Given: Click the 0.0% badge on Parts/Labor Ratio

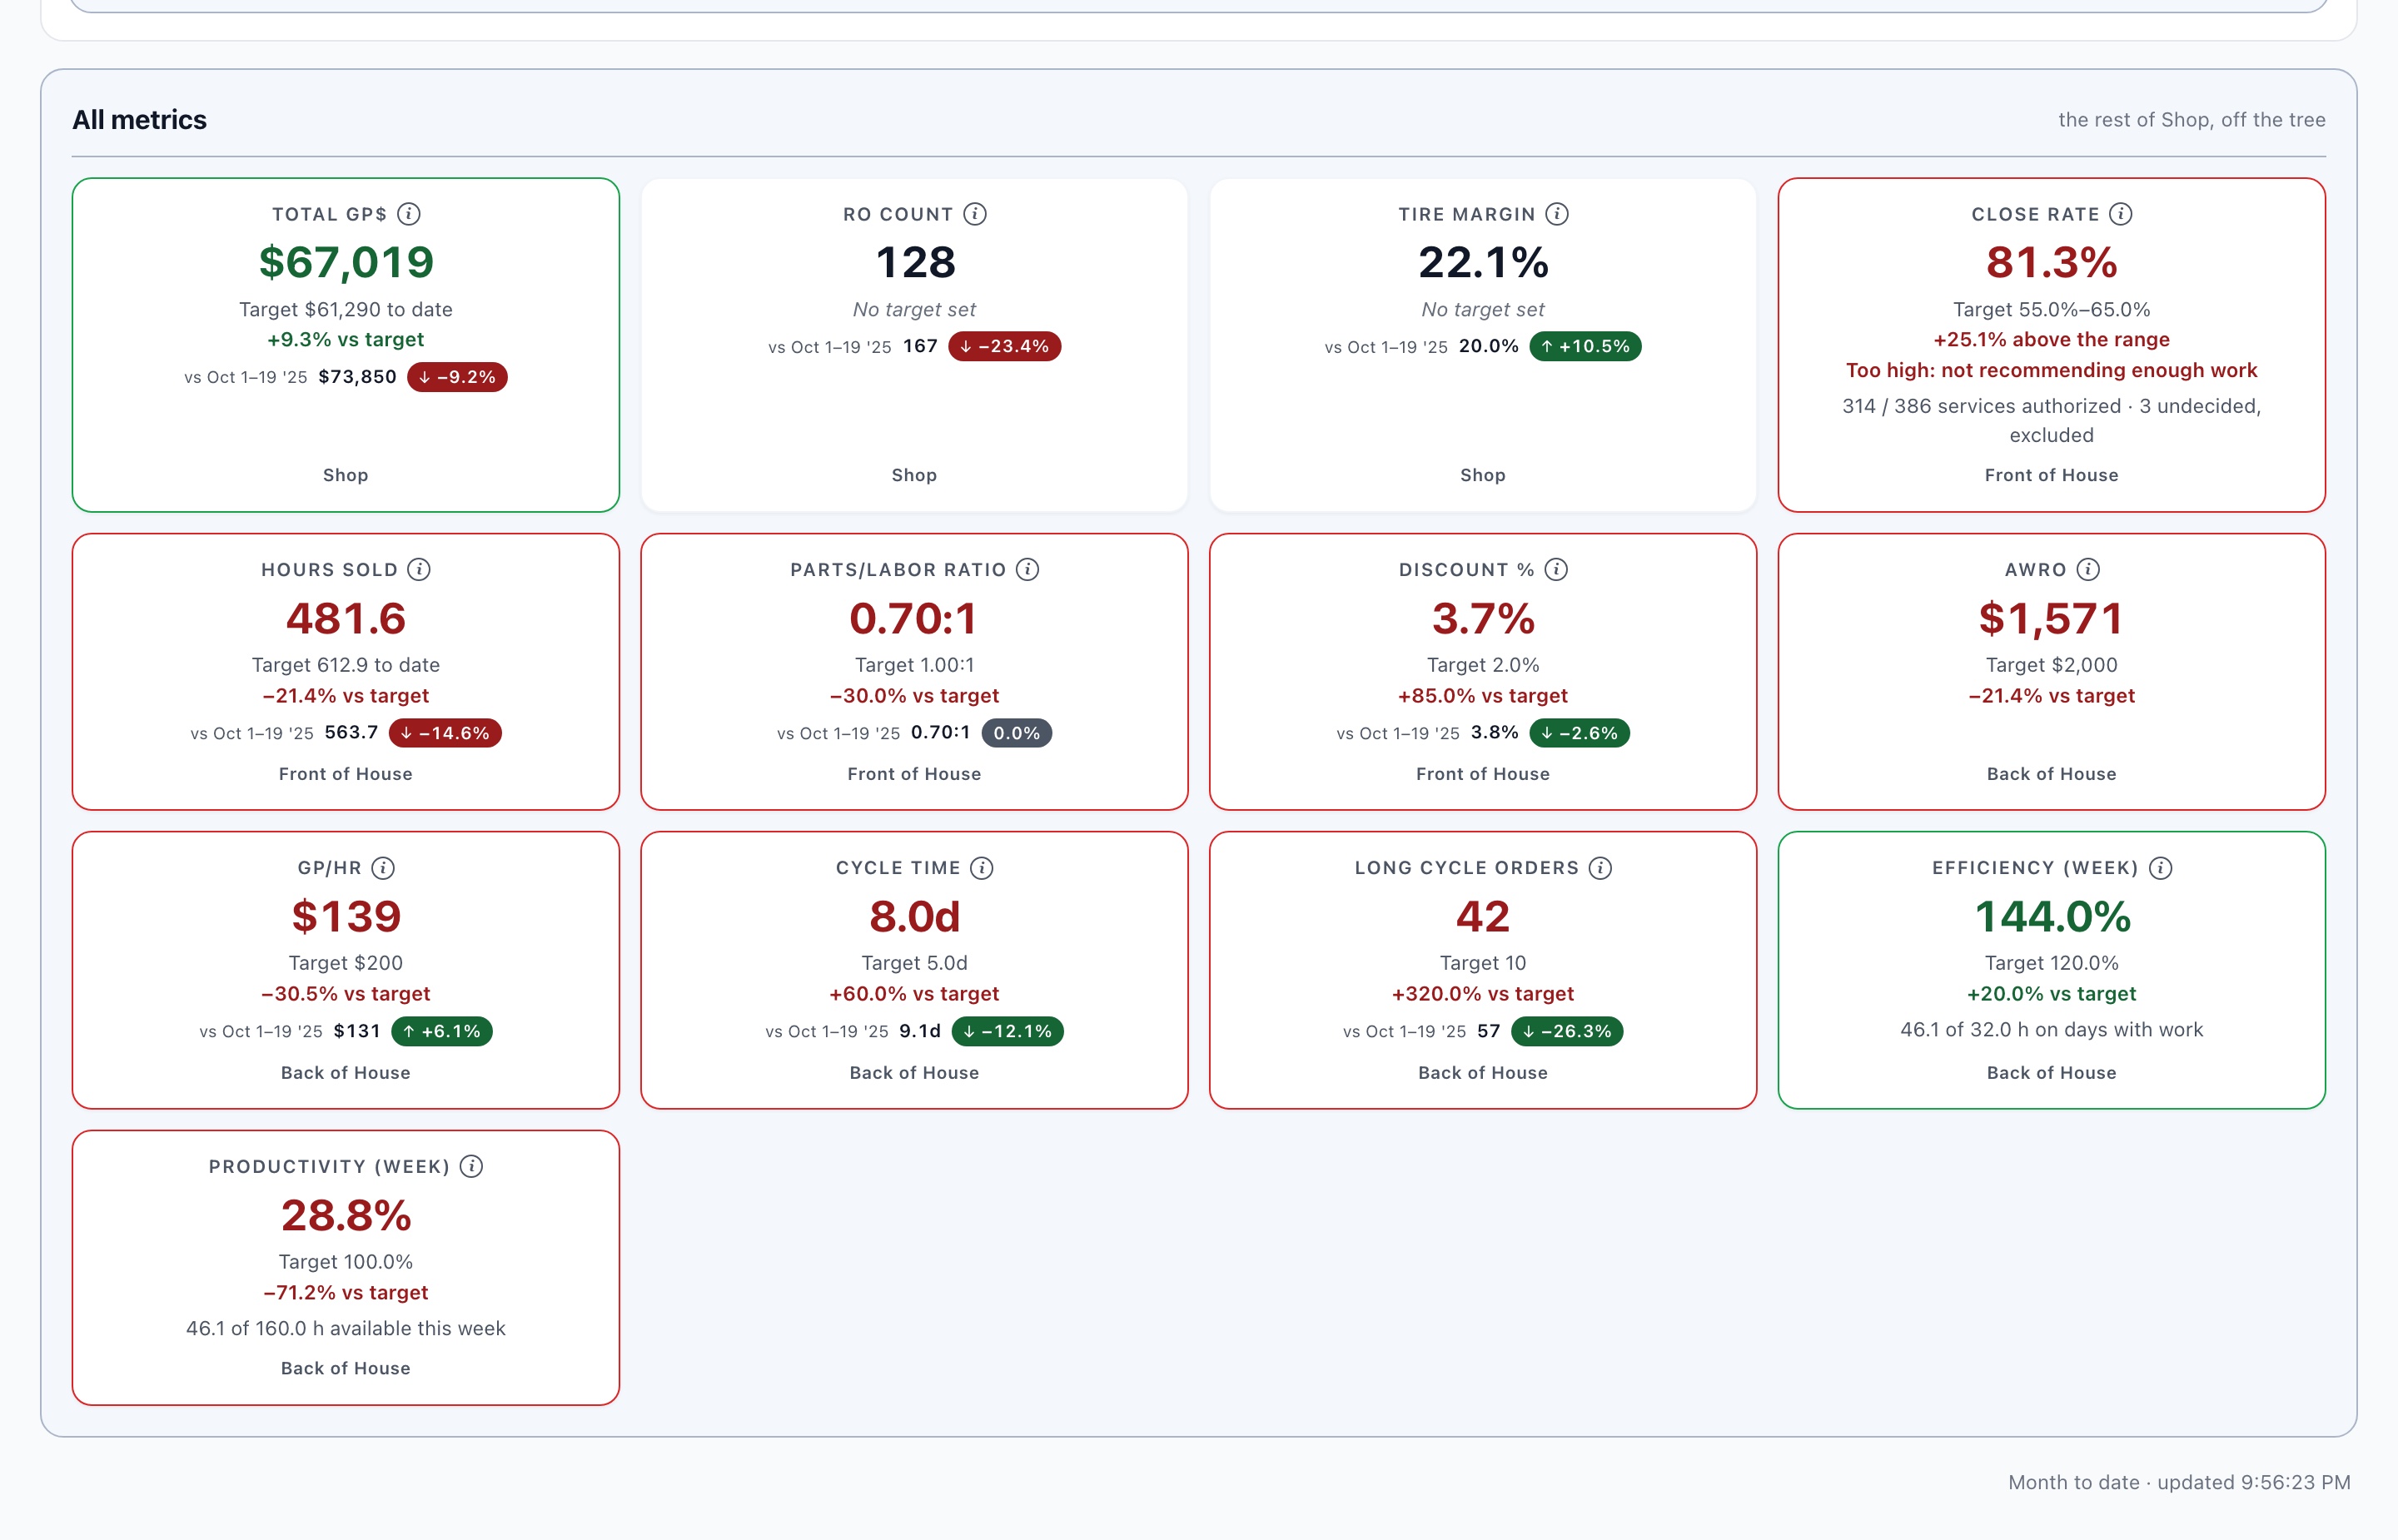Looking at the screenshot, I should click(1016, 733).
